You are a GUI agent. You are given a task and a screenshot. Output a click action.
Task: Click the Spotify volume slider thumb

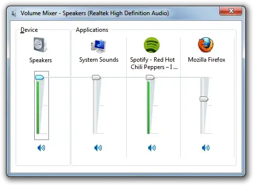point(150,77)
